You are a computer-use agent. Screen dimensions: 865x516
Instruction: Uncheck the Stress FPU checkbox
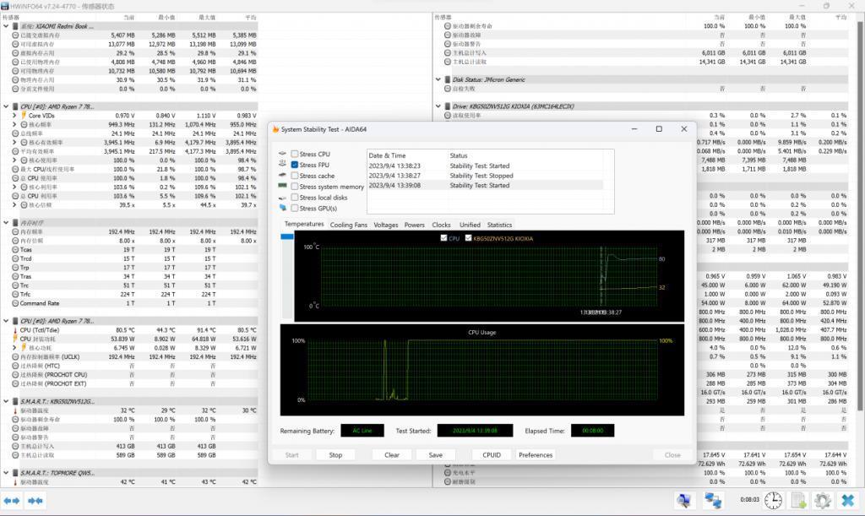pos(295,165)
